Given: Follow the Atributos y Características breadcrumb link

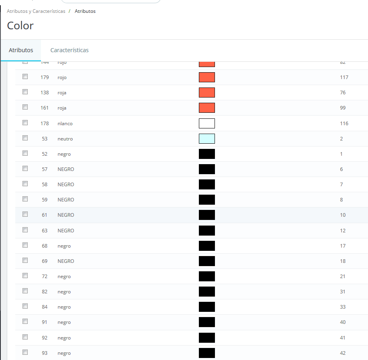Looking at the screenshot, I should click(36, 11).
